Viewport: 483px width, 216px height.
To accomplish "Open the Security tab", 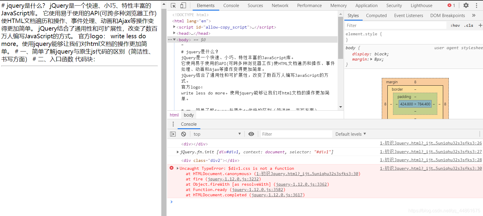I will (394, 6).
